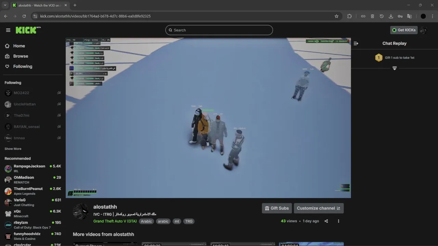Expand the gift leaderboard chevron
This screenshot has width=438, height=246.
tap(395, 68)
